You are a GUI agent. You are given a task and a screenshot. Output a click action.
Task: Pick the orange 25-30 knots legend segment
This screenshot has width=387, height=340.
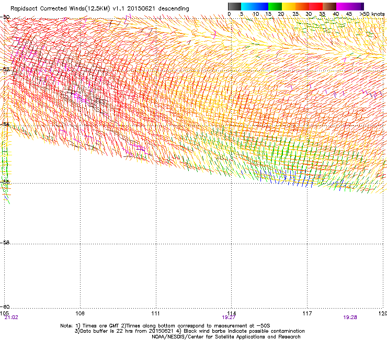click(302, 6)
